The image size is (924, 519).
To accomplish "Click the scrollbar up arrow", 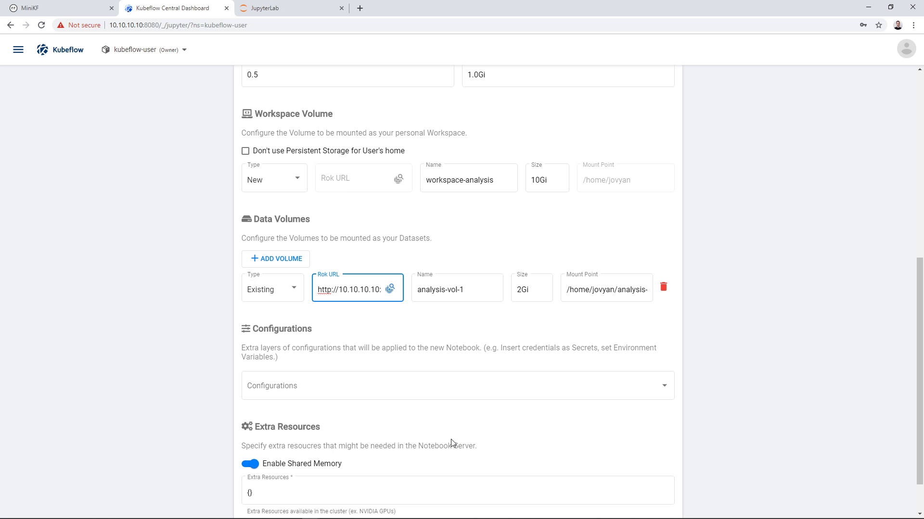I will coord(920,70).
